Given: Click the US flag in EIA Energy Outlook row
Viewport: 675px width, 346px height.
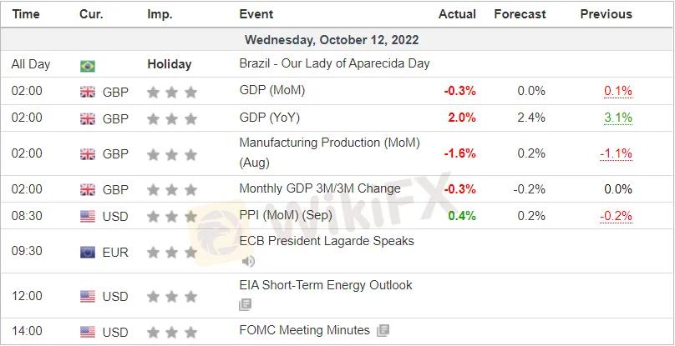Looking at the screenshot, I should 87,296.
